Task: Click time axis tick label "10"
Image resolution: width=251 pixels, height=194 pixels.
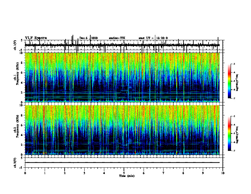Action: pyautogui.click(x=223, y=173)
